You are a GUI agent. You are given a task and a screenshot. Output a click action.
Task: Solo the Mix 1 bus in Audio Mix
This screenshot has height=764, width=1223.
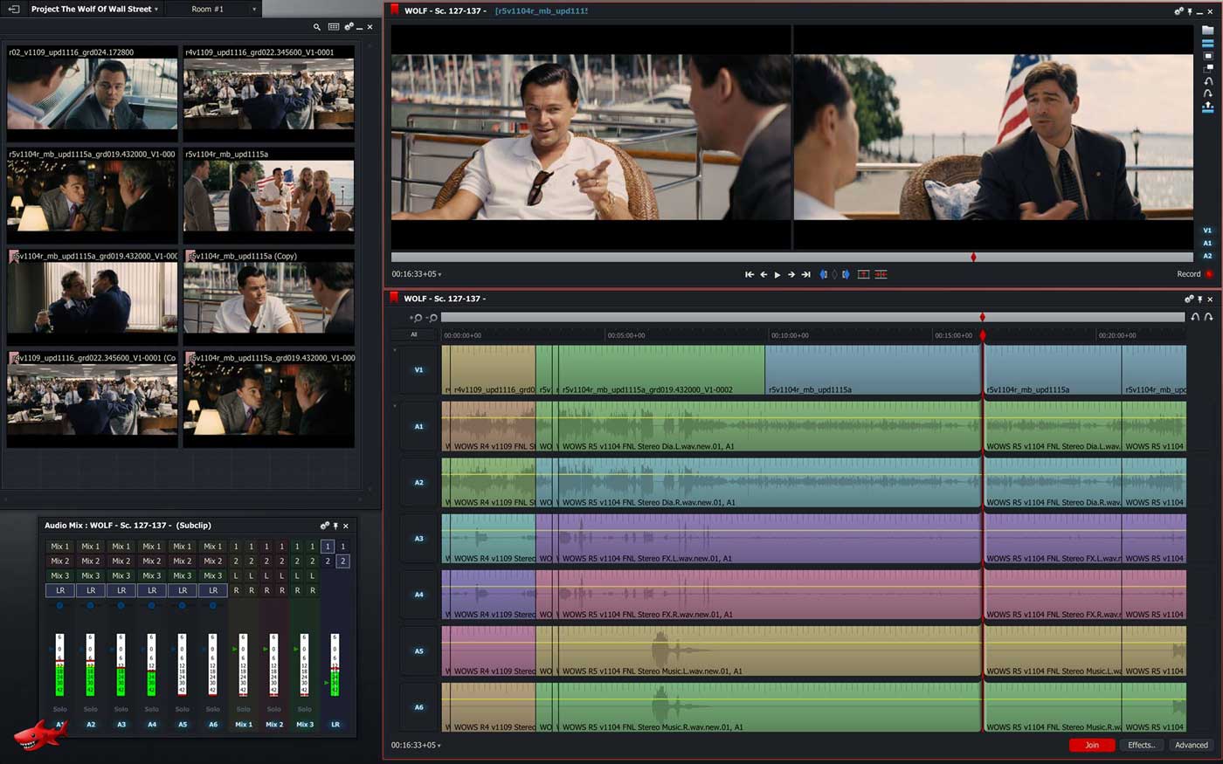coord(244,709)
